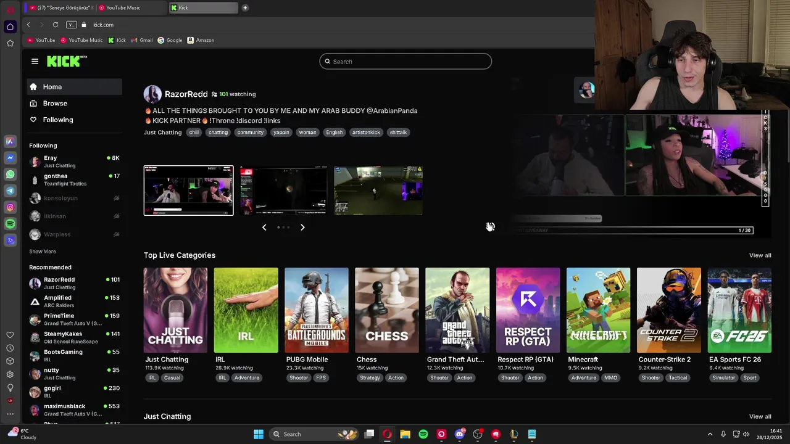Open Opera sidebar Aria AI icon
This screenshot has height=444, width=790.
point(10,141)
